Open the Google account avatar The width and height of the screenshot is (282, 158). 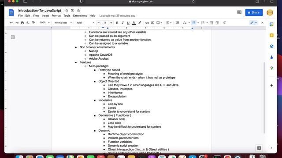click(270, 13)
